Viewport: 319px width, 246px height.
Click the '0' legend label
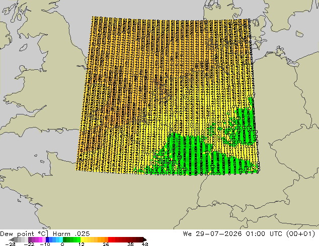click(x=62, y=244)
